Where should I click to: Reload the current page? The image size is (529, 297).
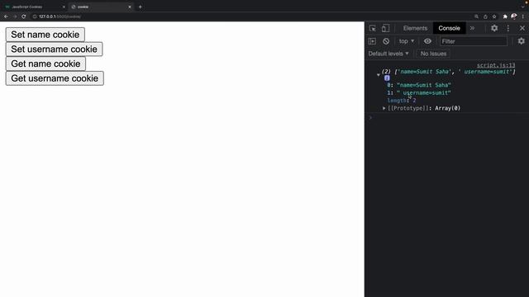[x=24, y=16]
